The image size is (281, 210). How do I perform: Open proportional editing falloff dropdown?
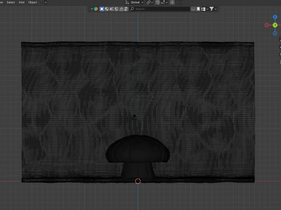[179, 2]
